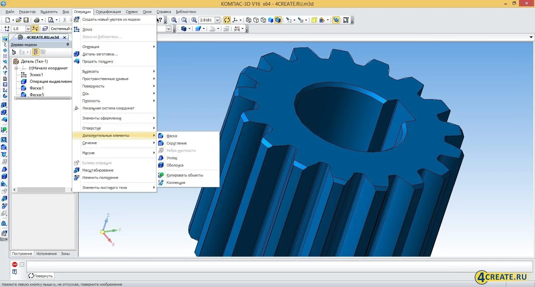Switch to hidden lines removed display
This screenshot has height=287, width=535.
(256, 20)
